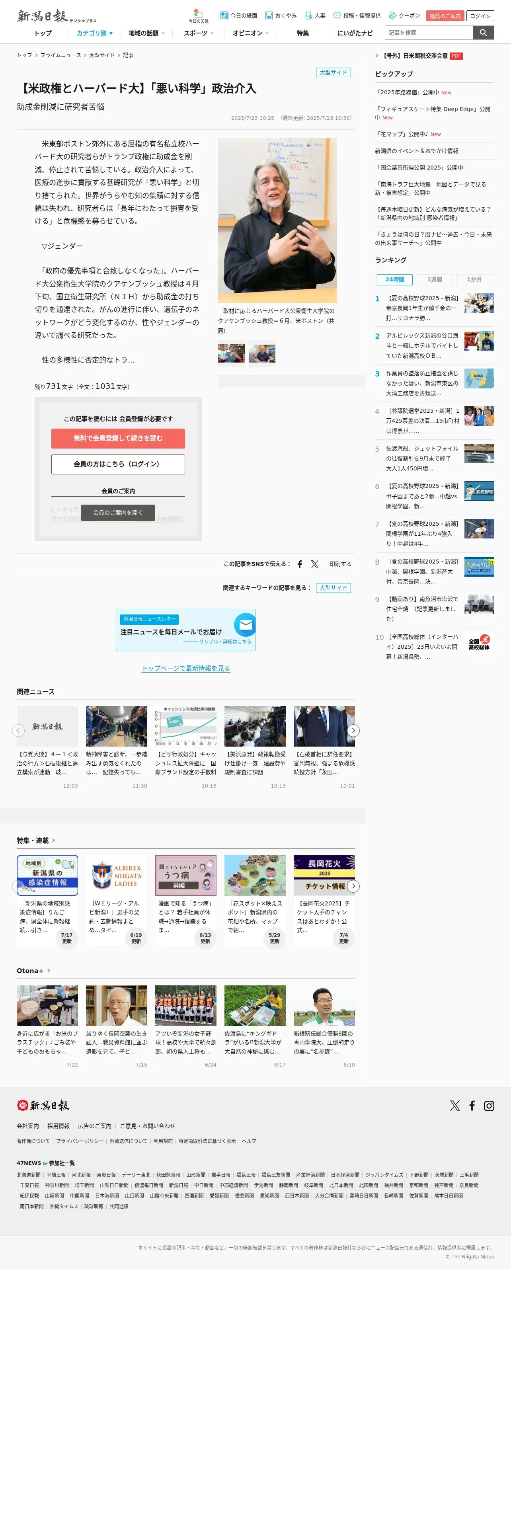Open 長岡花火2025 チケット情報 thumbnail
This screenshot has height=1533, width=511.
click(x=324, y=876)
